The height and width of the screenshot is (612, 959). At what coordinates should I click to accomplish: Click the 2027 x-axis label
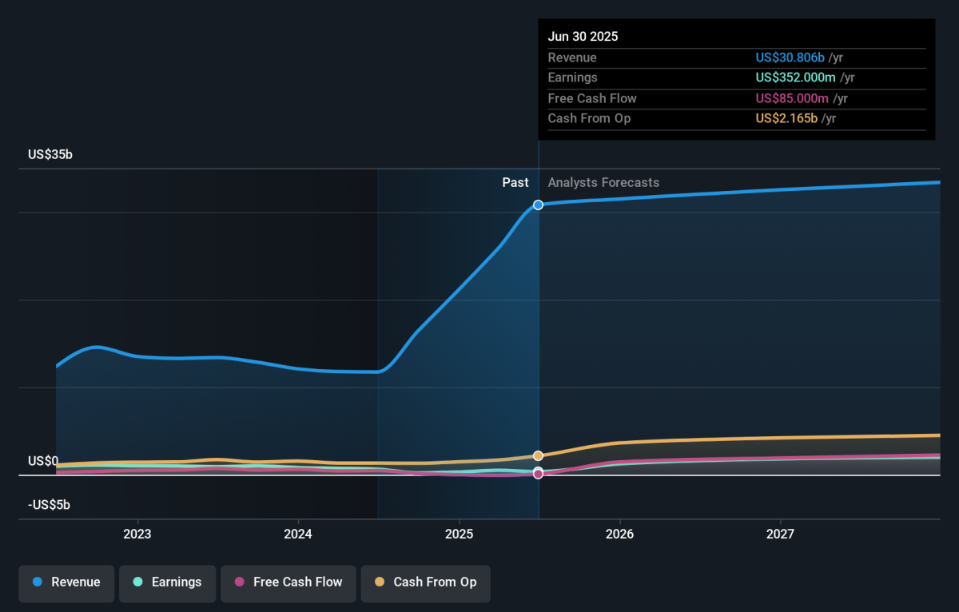[781, 534]
